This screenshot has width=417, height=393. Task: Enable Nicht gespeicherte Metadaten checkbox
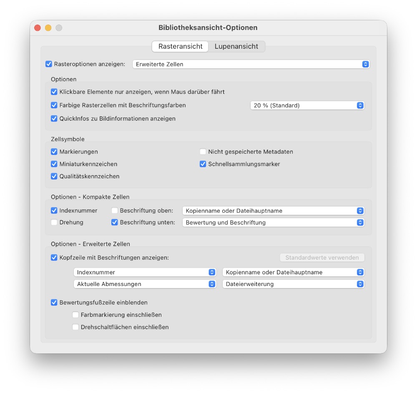coord(203,152)
